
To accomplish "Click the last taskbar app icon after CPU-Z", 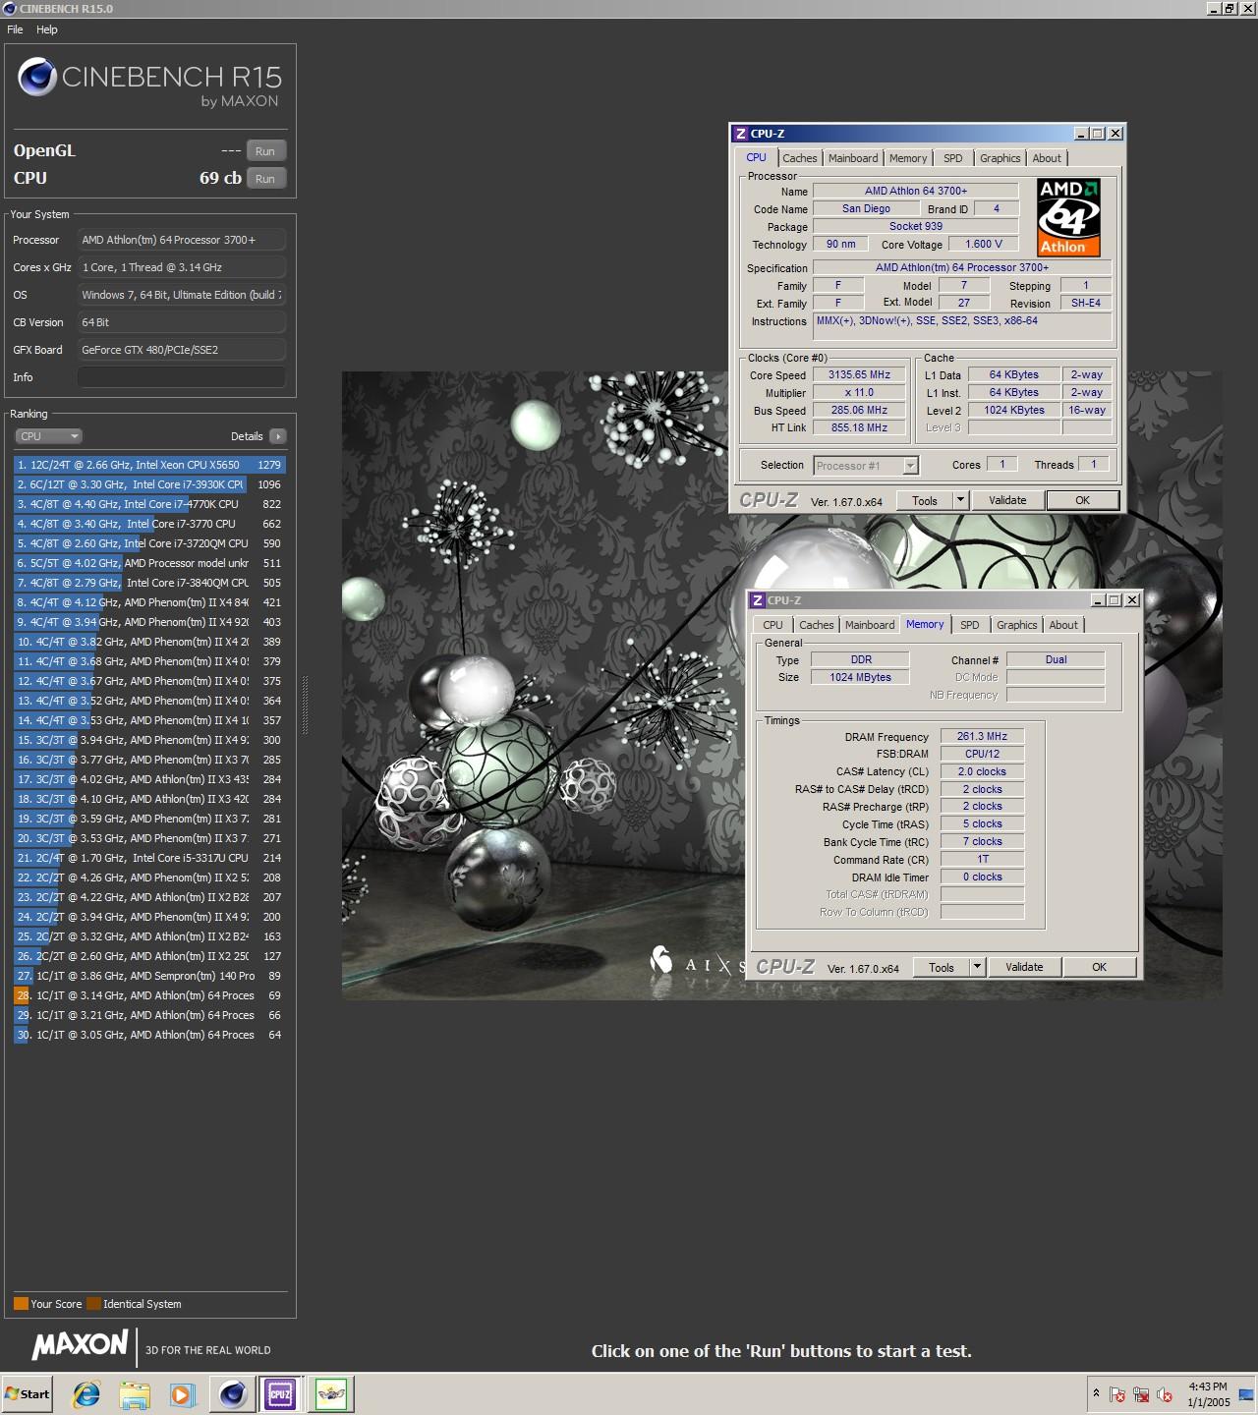I will [x=331, y=1394].
